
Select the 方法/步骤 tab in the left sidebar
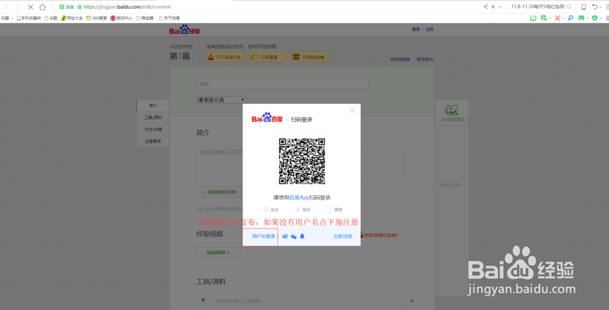click(x=153, y=129)
